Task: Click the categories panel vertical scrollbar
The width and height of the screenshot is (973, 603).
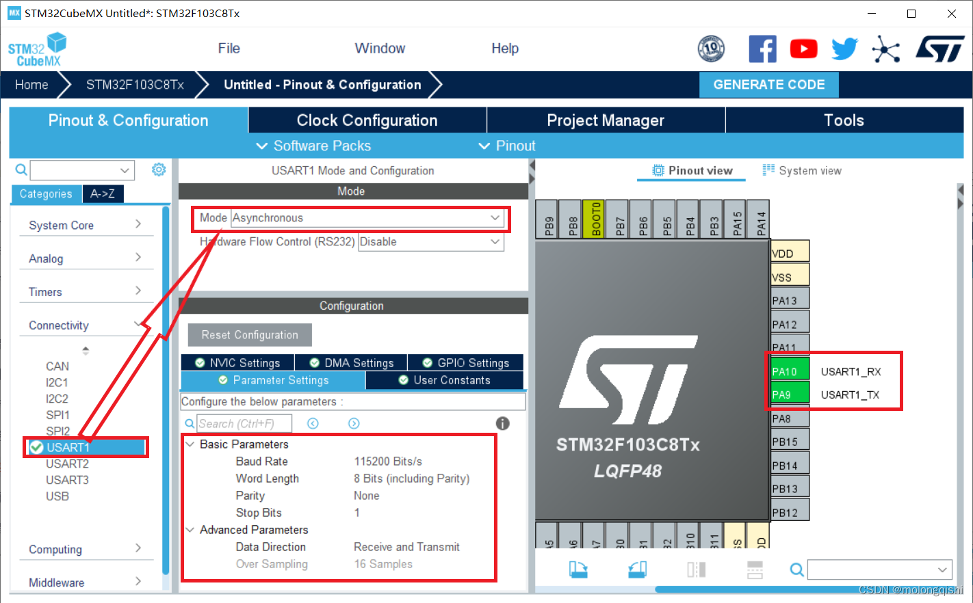Action: point(166,390)
